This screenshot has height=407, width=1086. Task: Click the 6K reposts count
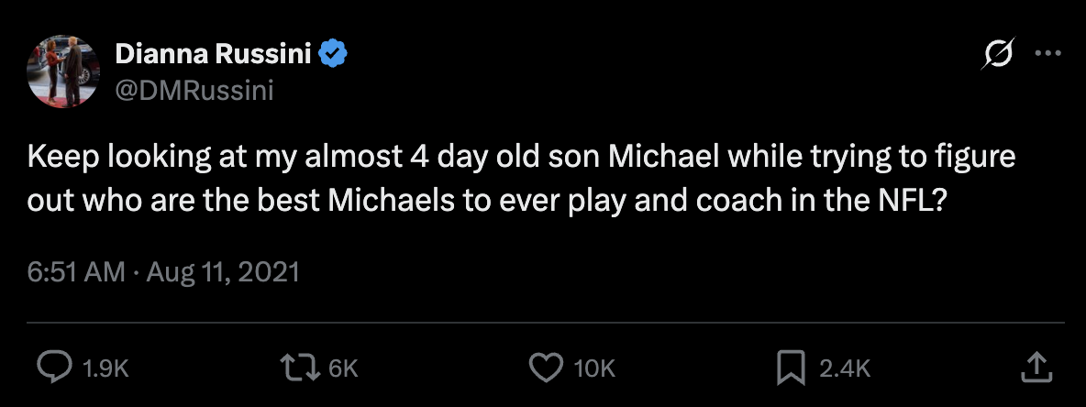click(342, 368)
